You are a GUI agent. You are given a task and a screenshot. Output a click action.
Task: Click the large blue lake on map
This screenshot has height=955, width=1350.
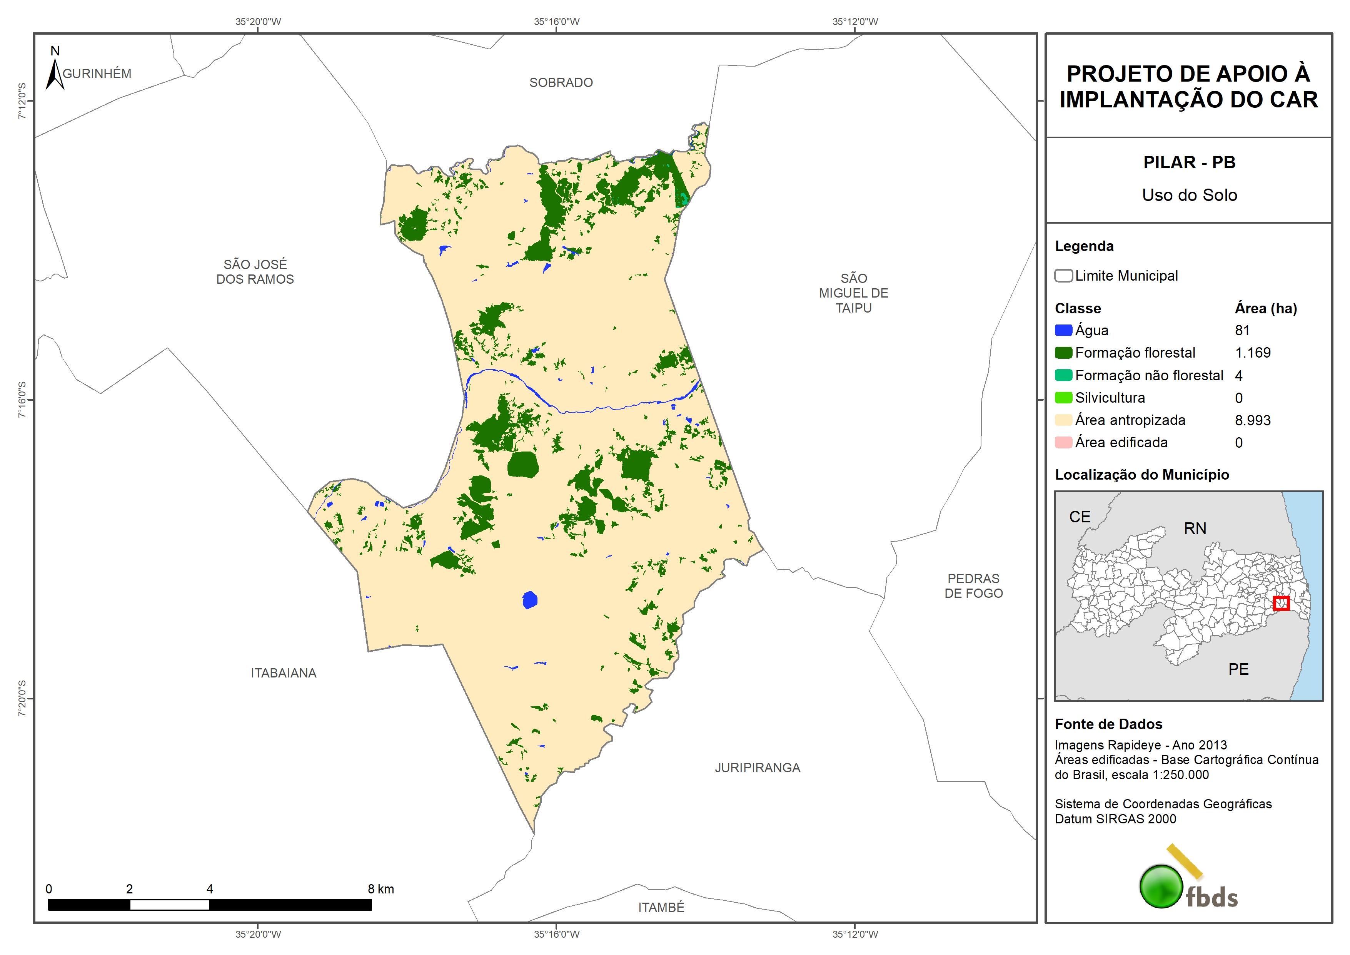tap(530, 600)
